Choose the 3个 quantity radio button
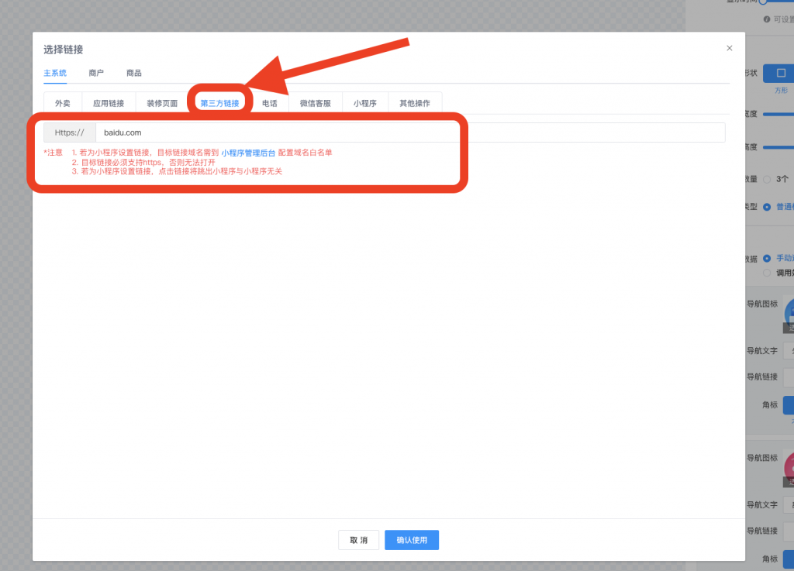794x571 pixels. (768, 179)
